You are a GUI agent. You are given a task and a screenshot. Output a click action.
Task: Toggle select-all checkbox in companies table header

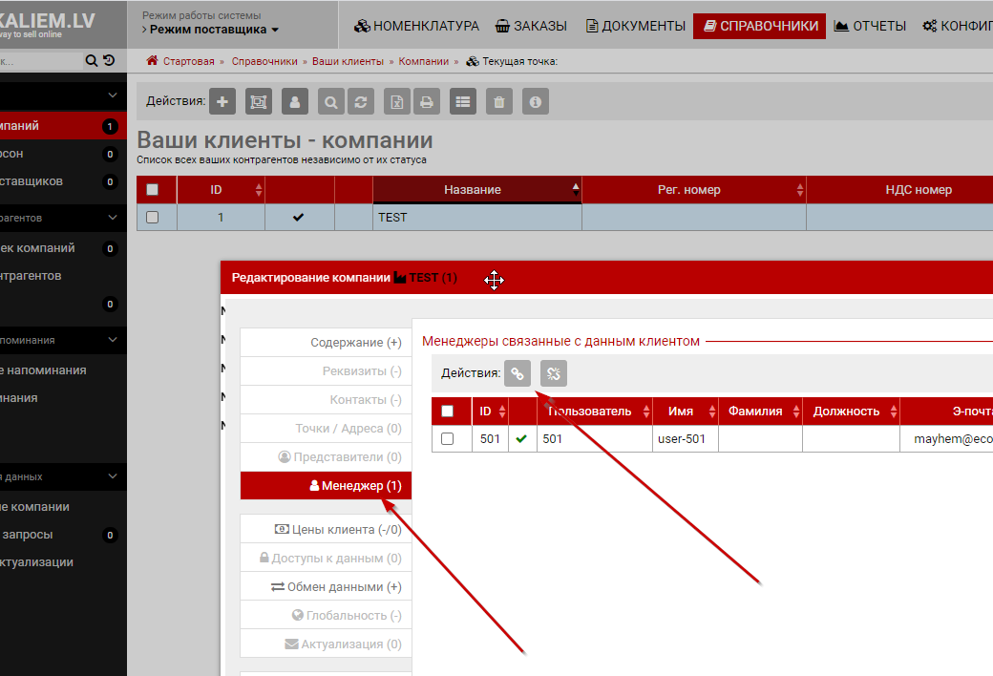[x=152, y=190]
